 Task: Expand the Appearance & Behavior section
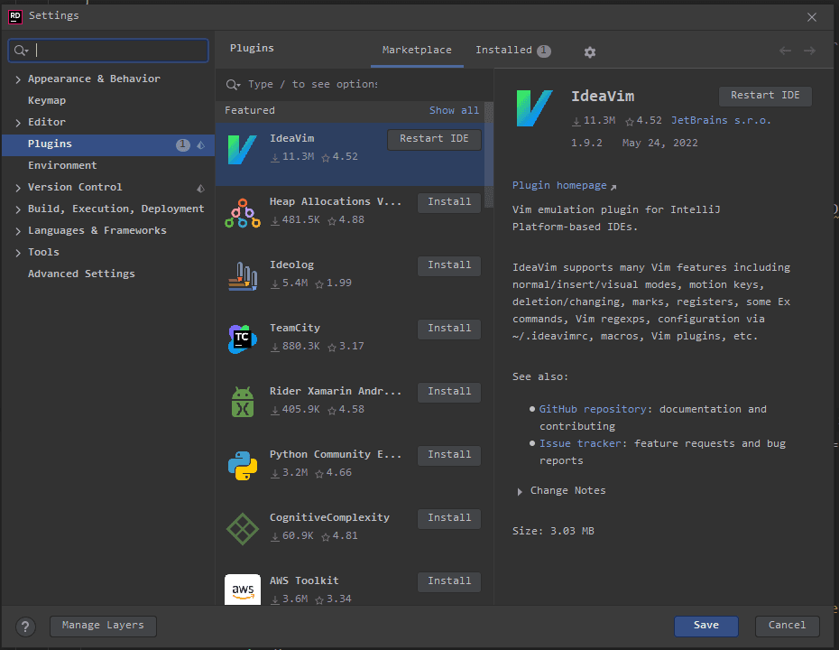pyautogui.click(x=18, y=79)
